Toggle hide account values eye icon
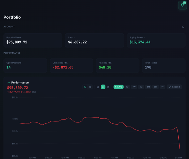This screenshot has width=189, height=159. (183, 27)
